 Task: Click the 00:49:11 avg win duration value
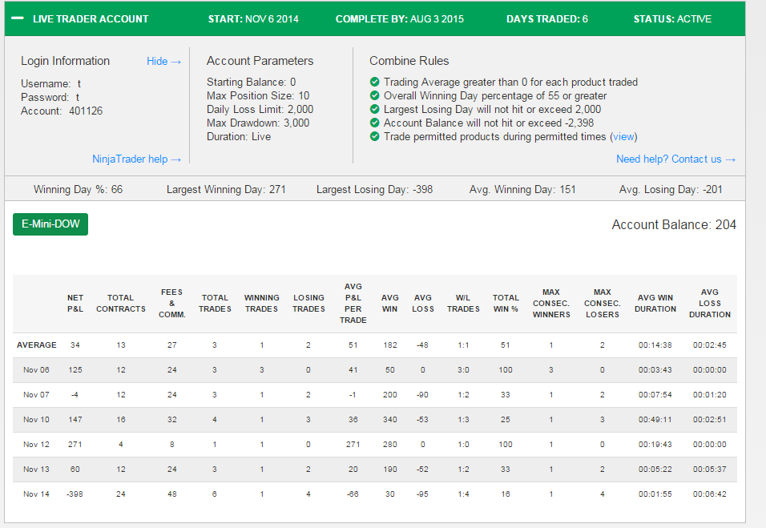[655, 420]
